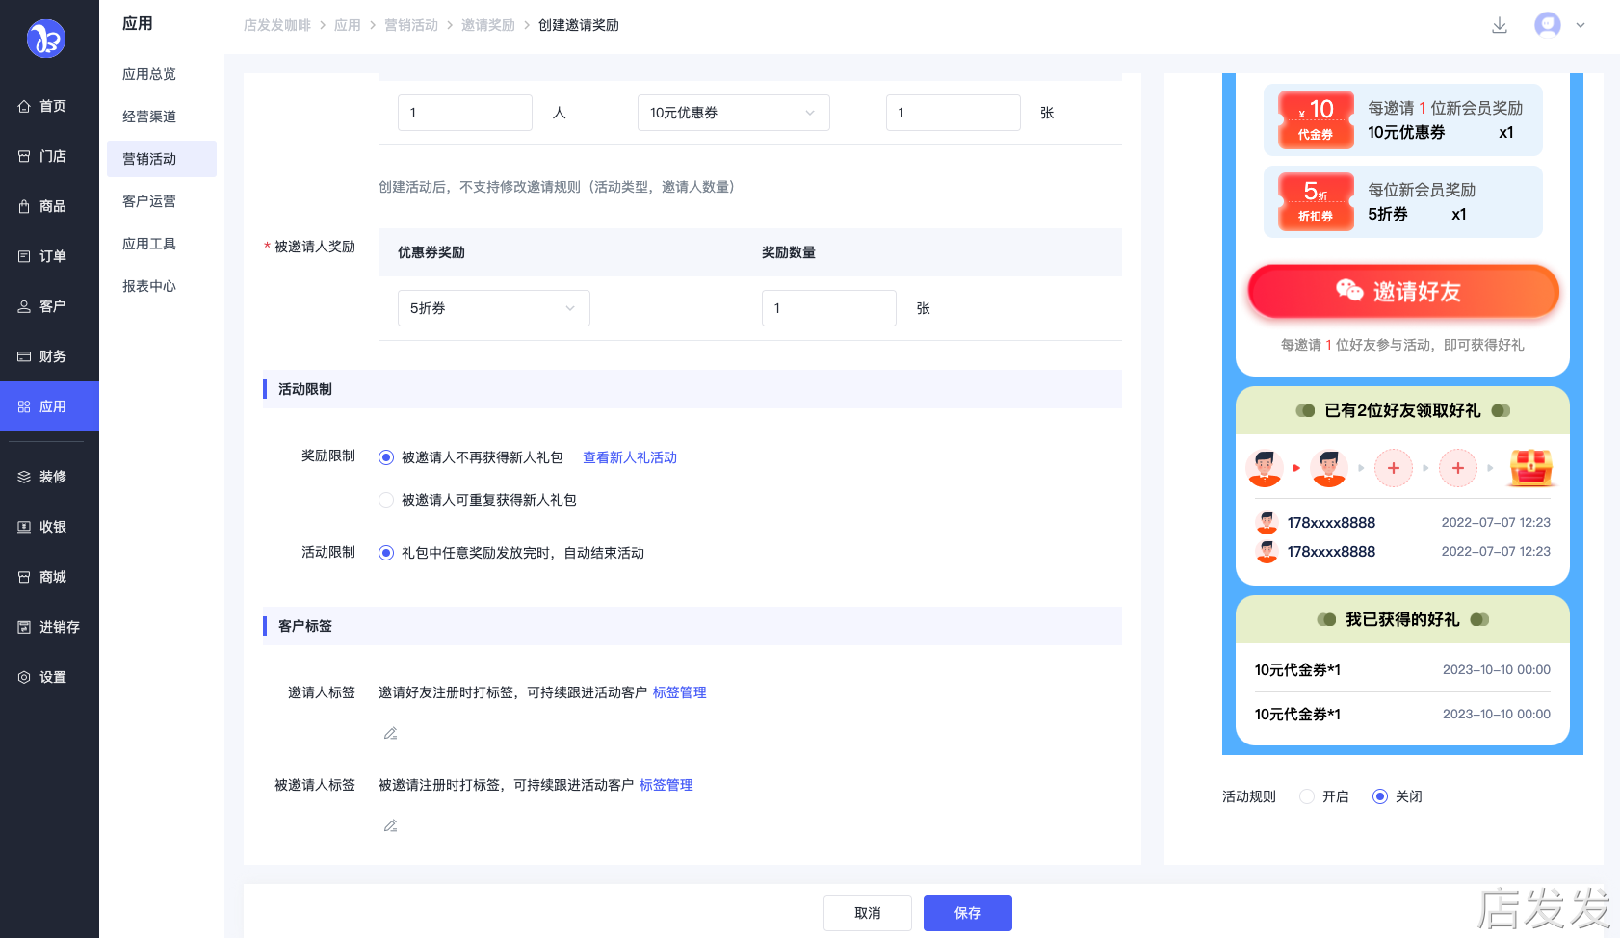Open 标签管理 link for 被邀请人标签
The image size is (1620, 938).
click(x=666, y=785)
